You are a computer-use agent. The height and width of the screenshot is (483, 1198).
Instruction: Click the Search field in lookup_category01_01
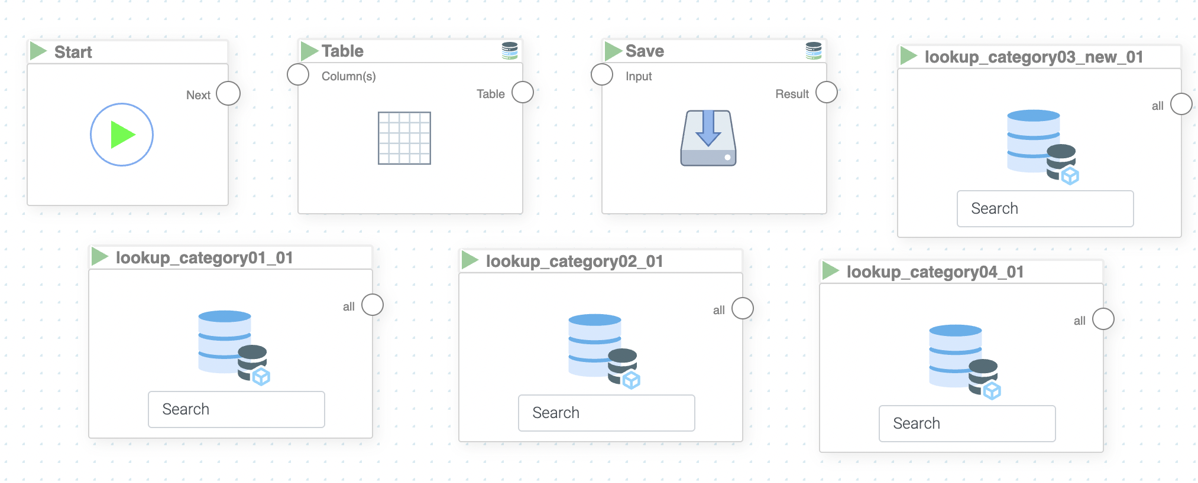pyautogui.click(x=236, y=409)
